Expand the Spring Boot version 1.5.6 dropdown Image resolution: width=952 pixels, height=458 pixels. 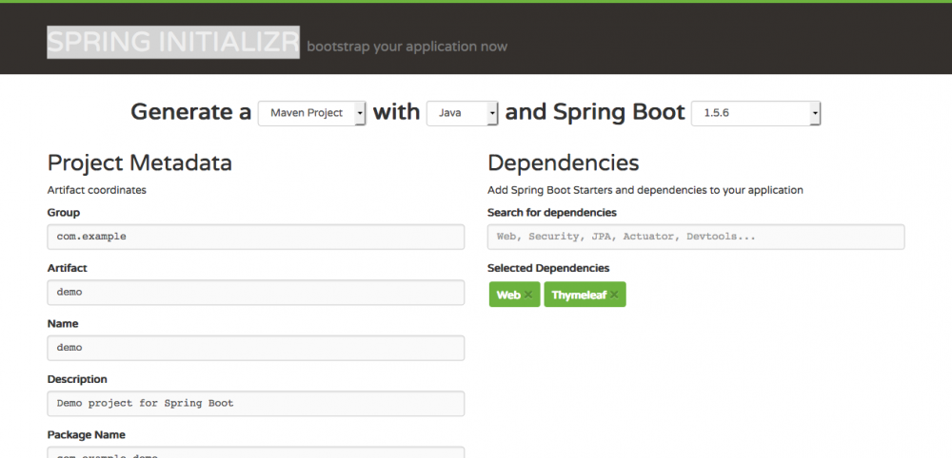tap(756, 113)
